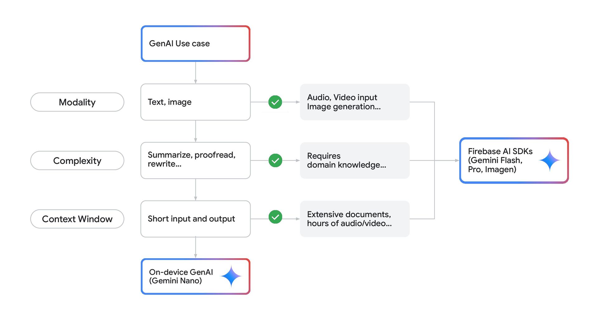This screenshot has height=336, width=598.
Task: Select the Modality pill label
Action: click(x=77, y=102)
